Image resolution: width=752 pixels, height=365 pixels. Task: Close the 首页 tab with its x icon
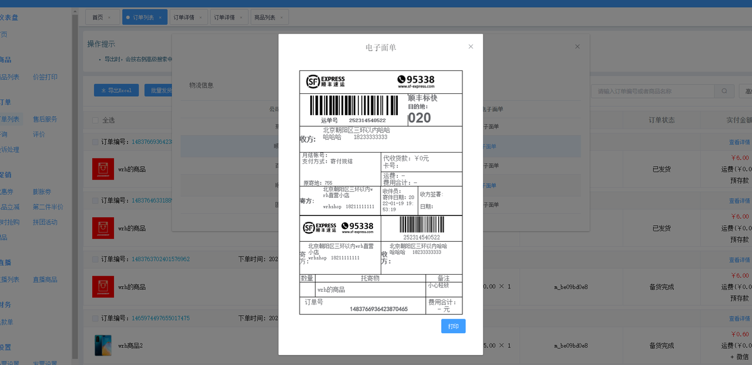(109, 18)
